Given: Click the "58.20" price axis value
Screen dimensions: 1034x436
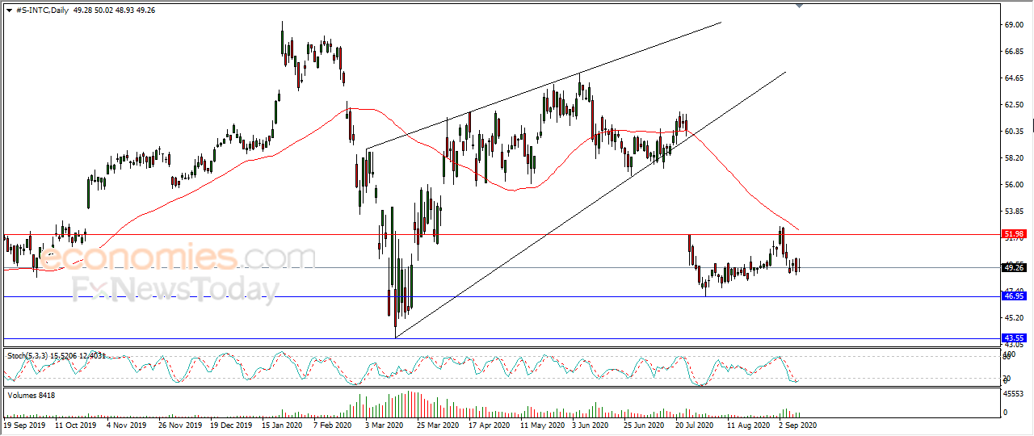Looking at the screenshot, I should pyautogui.click(x=1015, y=158).
